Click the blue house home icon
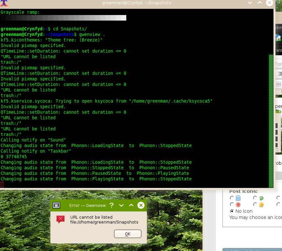This screenshot has width=282, height=251. pyautogui.click(x=278, y=38)
